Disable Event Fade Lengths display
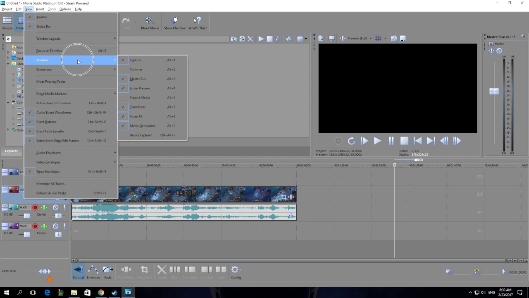 tap(71, 131)
